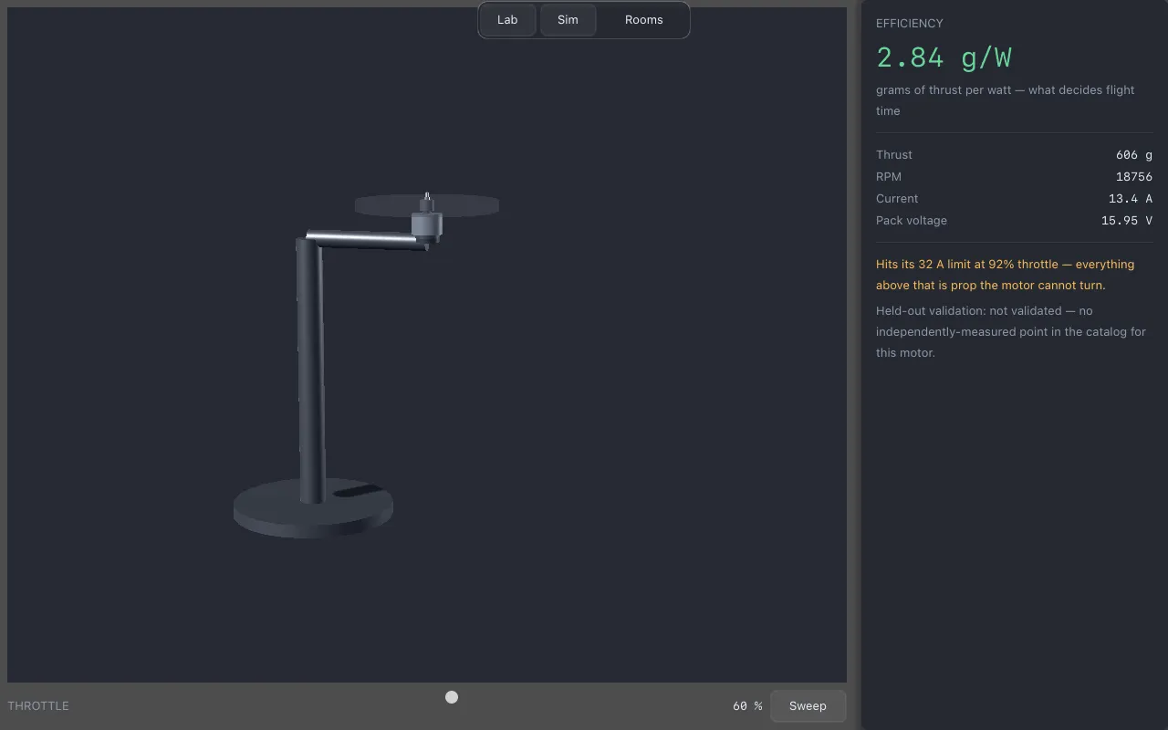Select the 13.4 A current value
The width and height of the screenshot is (1168, 730).
click(x=1131, y=199)
